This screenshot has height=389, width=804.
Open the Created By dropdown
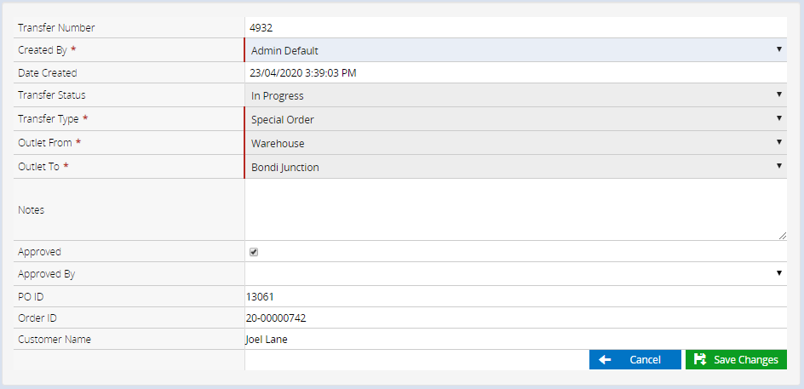516,50
